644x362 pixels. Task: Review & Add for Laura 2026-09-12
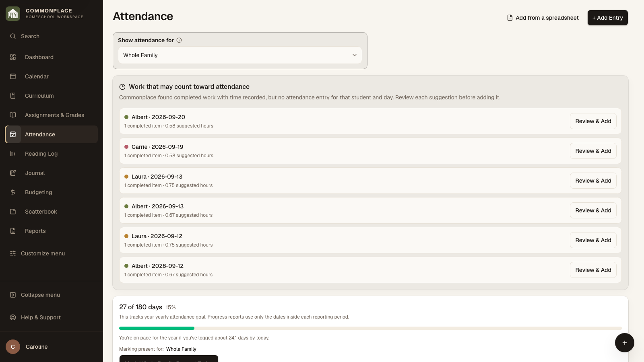click(593, 240)
